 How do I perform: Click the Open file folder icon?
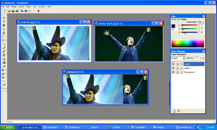9,11
